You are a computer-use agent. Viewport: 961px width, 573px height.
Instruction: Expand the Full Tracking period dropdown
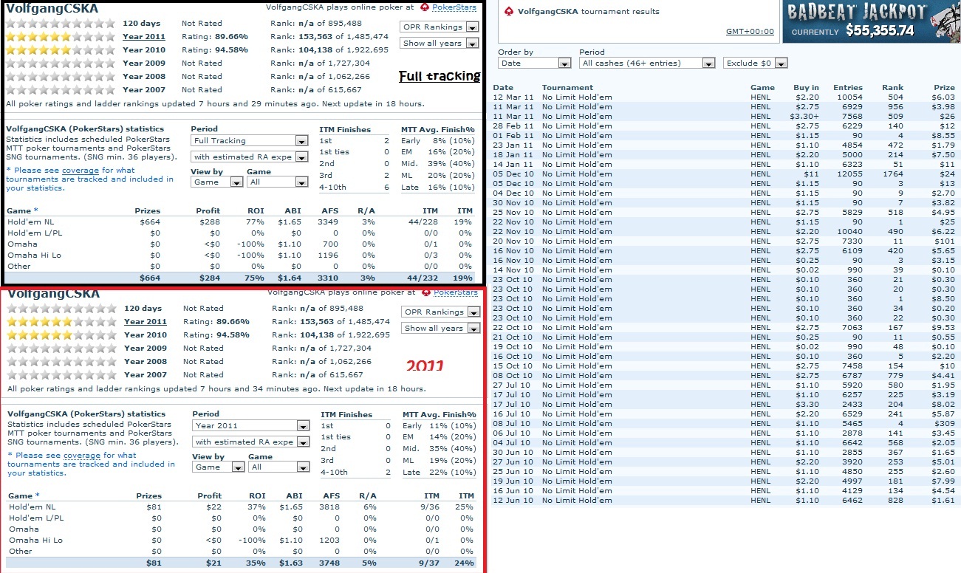pos(250,141)
